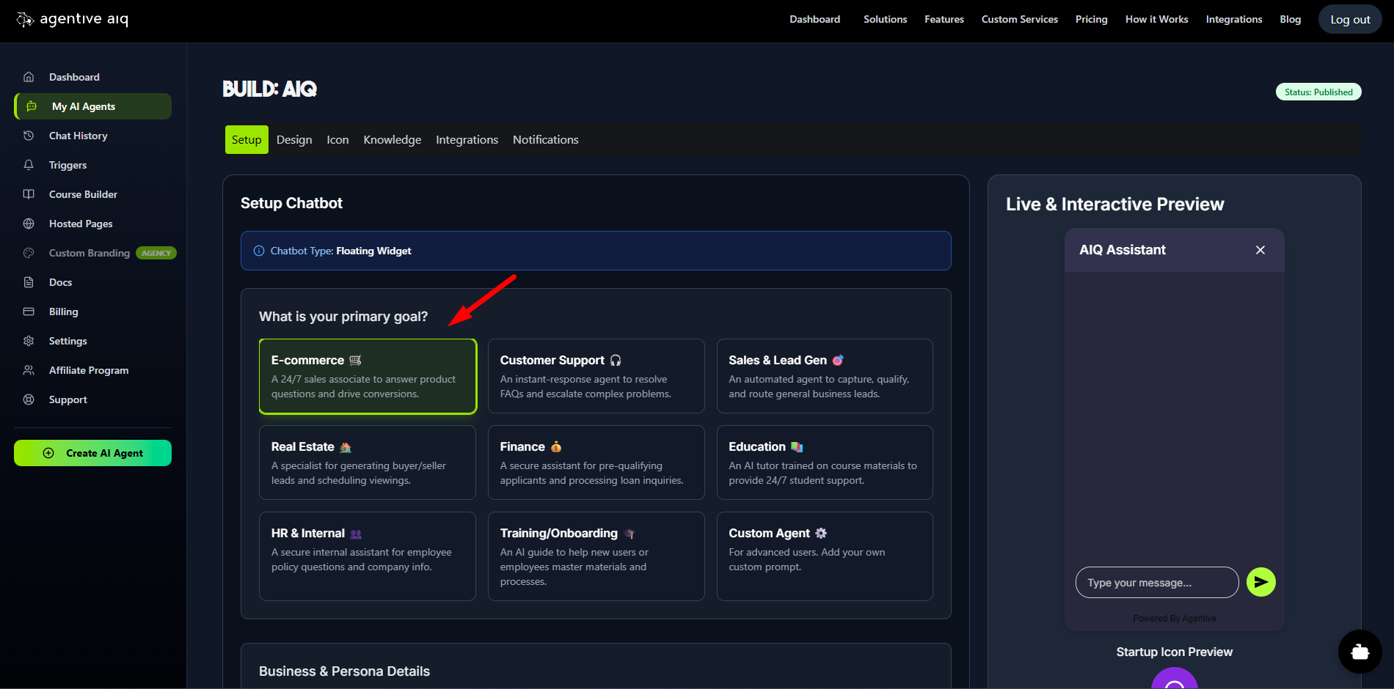The width and height of the screenshot is (1394, 689).
Task: Switch to the Design tab
Action: [x=293, y=140]
